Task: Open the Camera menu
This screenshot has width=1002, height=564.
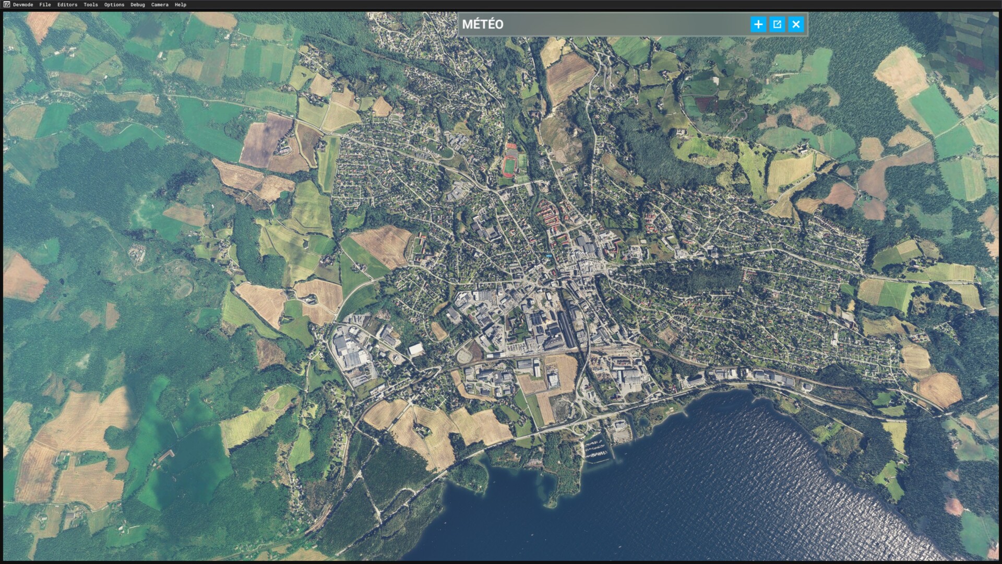Action: [160, 5]
